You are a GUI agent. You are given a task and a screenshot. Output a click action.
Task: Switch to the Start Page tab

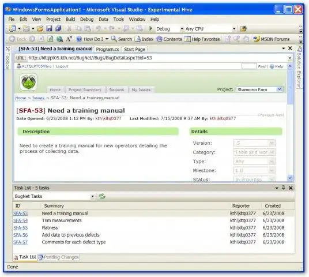[x=134, y=49]
